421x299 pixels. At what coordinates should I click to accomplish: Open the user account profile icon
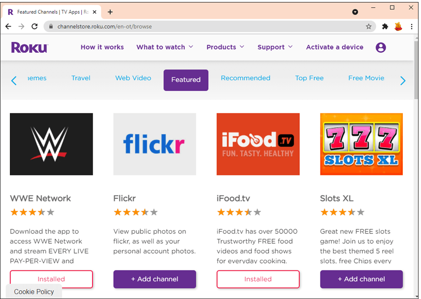pos(381,47)
